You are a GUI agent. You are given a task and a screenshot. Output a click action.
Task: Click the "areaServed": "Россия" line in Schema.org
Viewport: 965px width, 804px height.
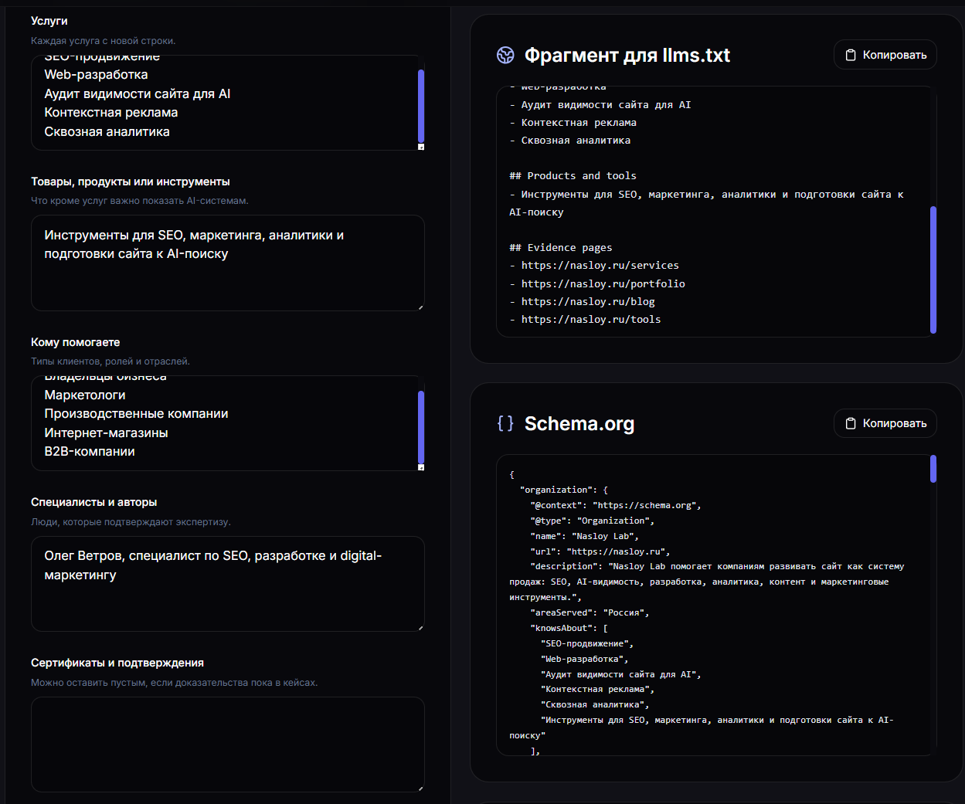click(x=590, y=612)
